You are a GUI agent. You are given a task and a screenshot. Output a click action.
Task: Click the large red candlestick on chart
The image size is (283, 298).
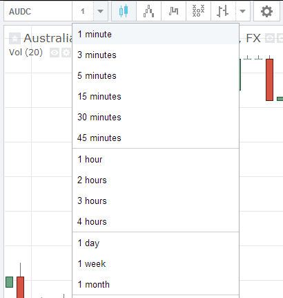(269, 80)
